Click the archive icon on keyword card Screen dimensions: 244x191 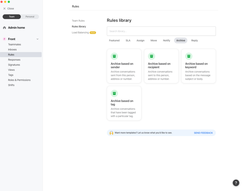pos(189,56)
